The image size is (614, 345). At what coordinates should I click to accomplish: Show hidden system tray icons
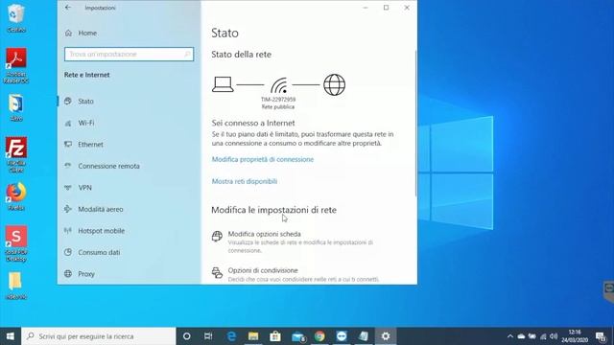(x=509, y=336)
